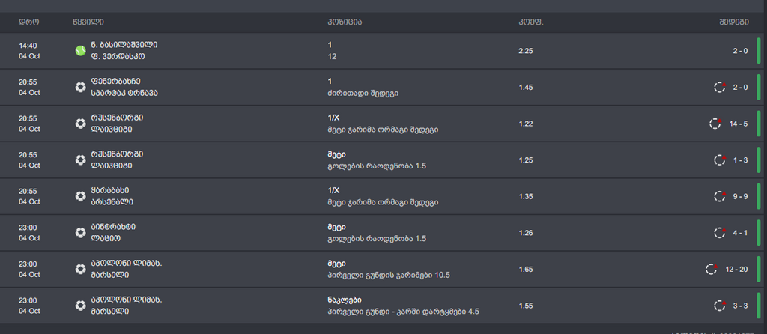
Task: Click the timer icon beside score 4 - 1
Action: coord(720,232)
